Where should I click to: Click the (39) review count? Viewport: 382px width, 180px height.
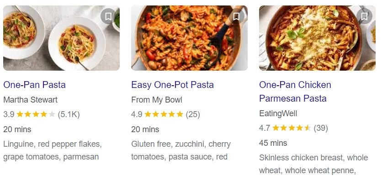point(321,128)
